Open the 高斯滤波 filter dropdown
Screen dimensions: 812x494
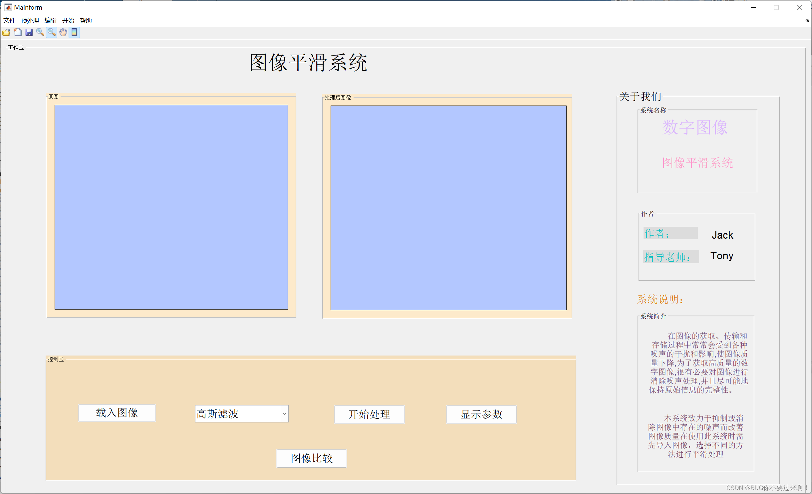(242, 414)
